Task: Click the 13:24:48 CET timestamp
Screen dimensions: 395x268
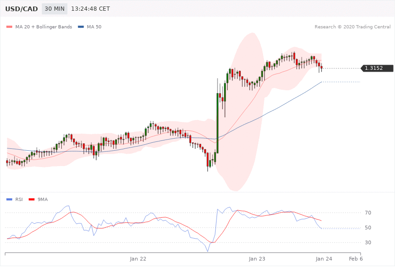Action: pyautogui.click(x=91, y=9)
